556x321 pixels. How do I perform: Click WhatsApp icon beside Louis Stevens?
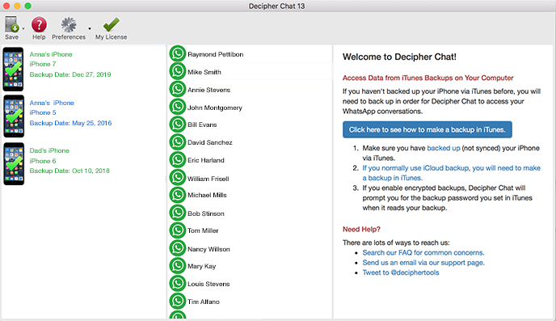tap(178, 284)
